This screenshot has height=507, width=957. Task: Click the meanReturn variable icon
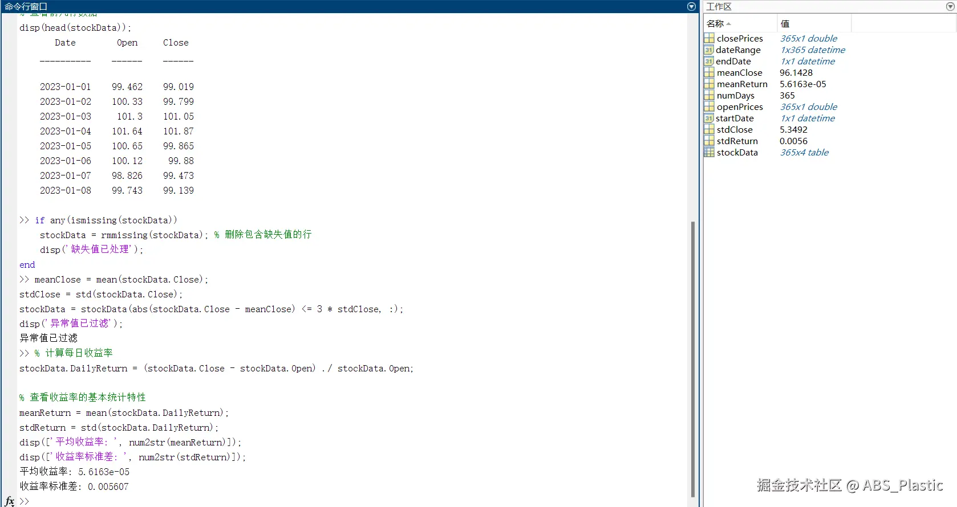(x=709, y=84)
